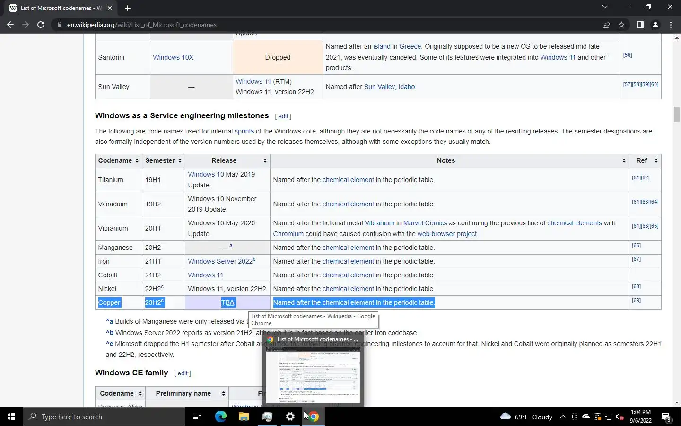Open Settings gear in the taskbar
The width and height of the screenshot is (681, 426).
(290, 417)
